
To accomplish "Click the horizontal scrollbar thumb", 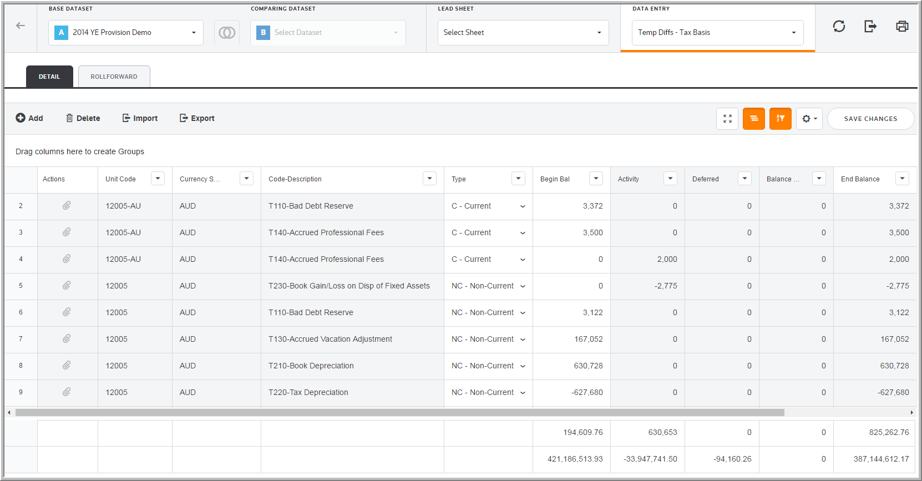I will click(x=399, y=413).
